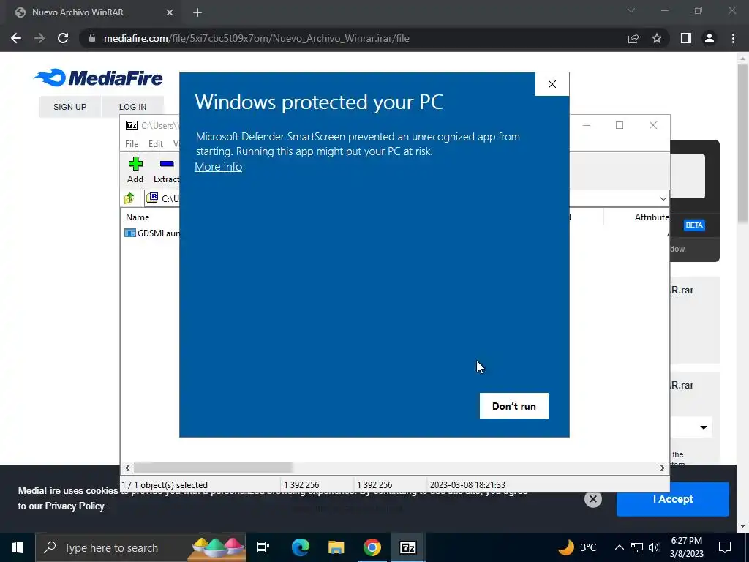The height and width of the screenshot is (562, 749).
Task: Open Chrome three-dot menu
Action: coord(733,38)
